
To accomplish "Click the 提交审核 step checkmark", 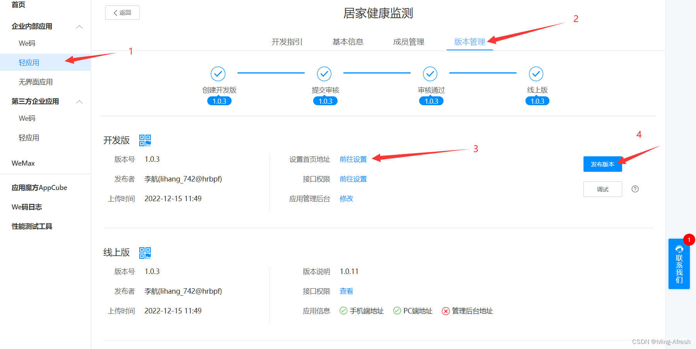I will point(324,74).
